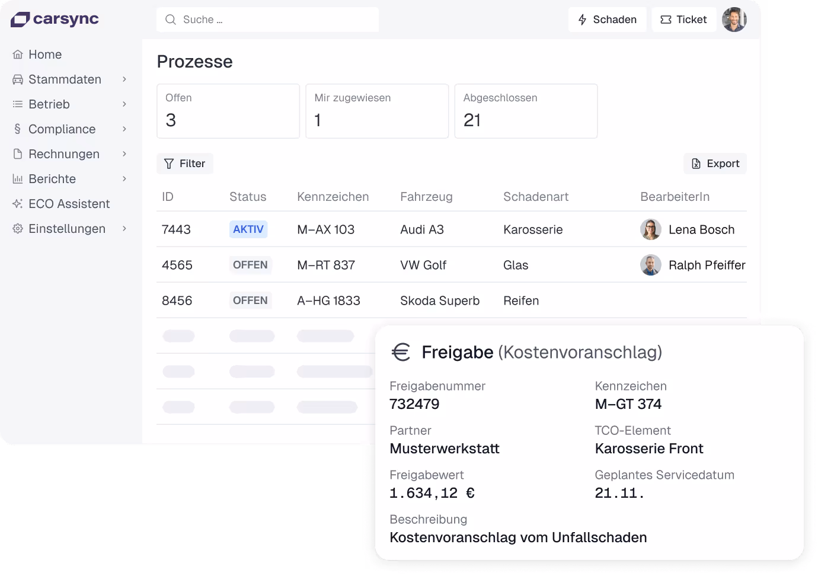This screenshot has width=818, height=576.
Task: Click the Musterwerkstatt partner value
Action: click(x=445, y=449)
